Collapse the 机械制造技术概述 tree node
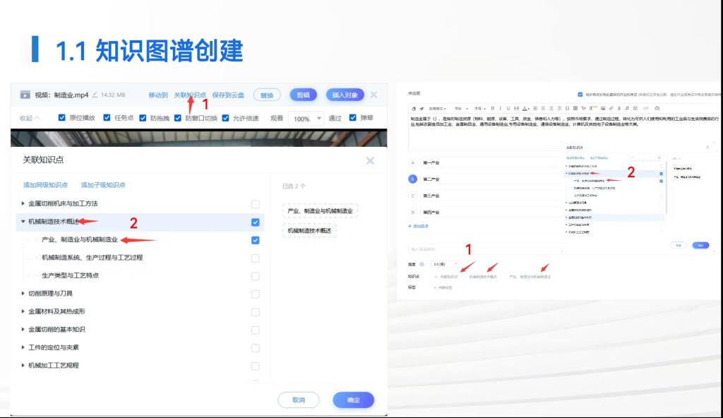This screenshot has height=418, width=723. 23,222
